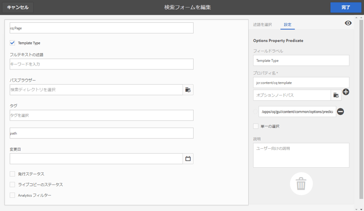Toggle the Template Type checkbox
This screenshot has height=211, width=364.
click(13, 43)
